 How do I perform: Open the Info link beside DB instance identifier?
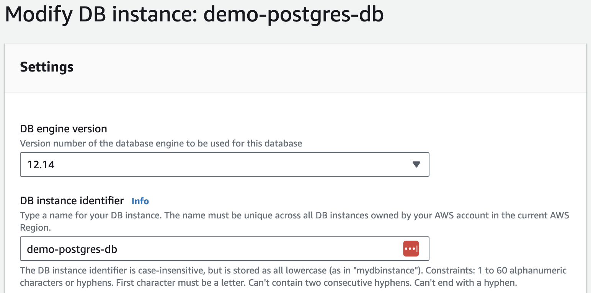pos(140,201)
